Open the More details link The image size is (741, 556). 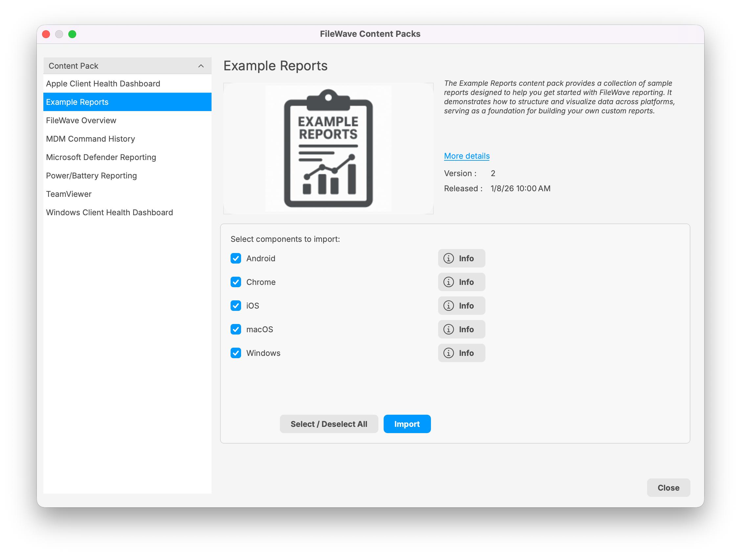467,156
